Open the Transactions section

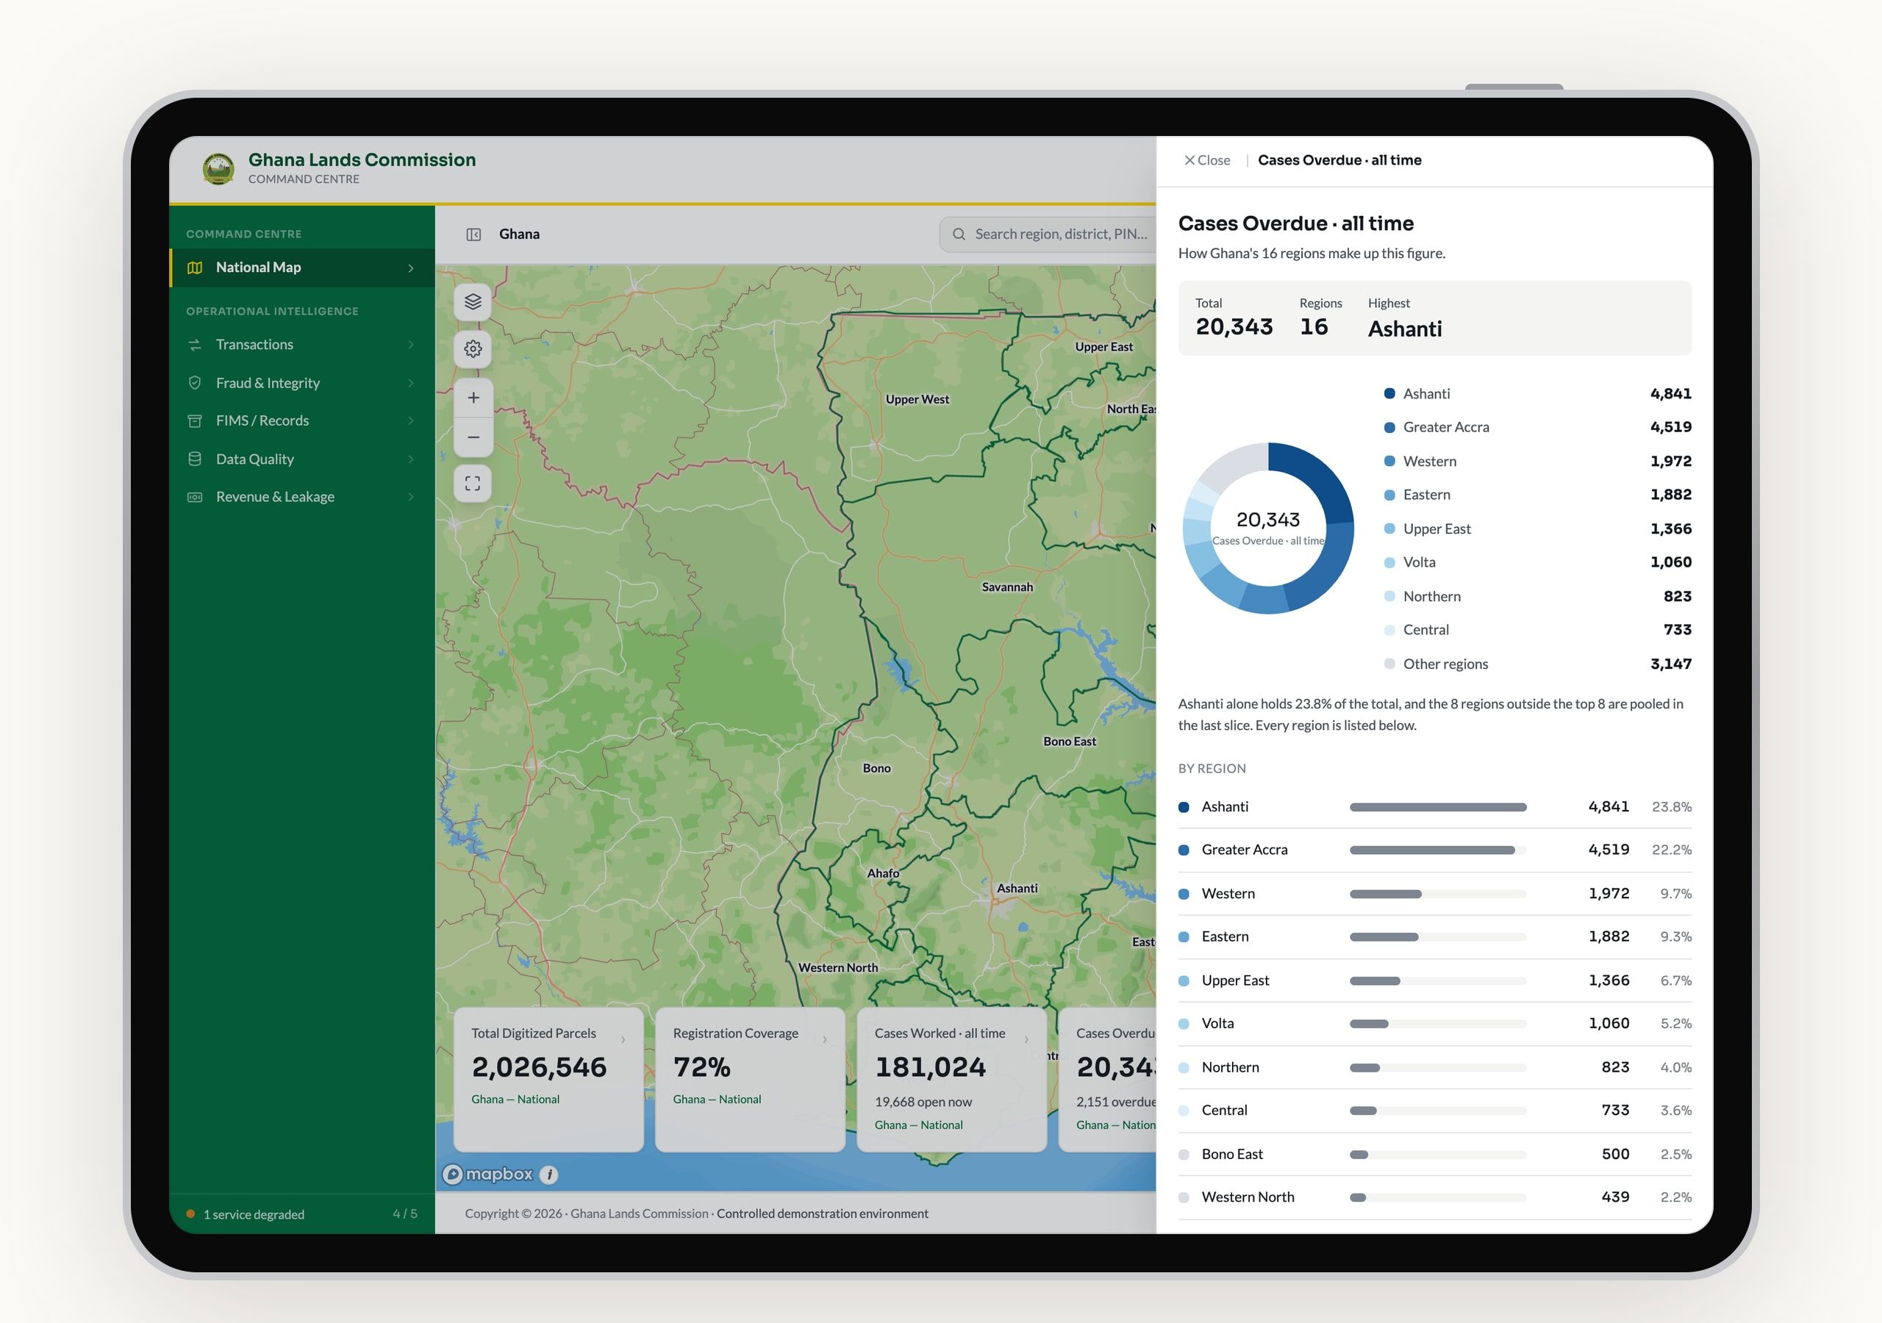tap(302, 345)
